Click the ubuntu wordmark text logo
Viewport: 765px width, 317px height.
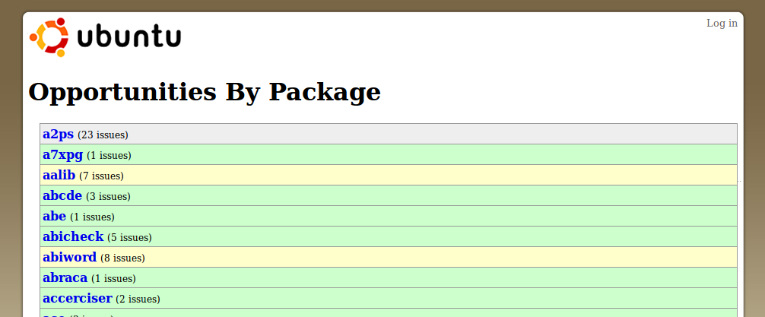pos(129,37)
